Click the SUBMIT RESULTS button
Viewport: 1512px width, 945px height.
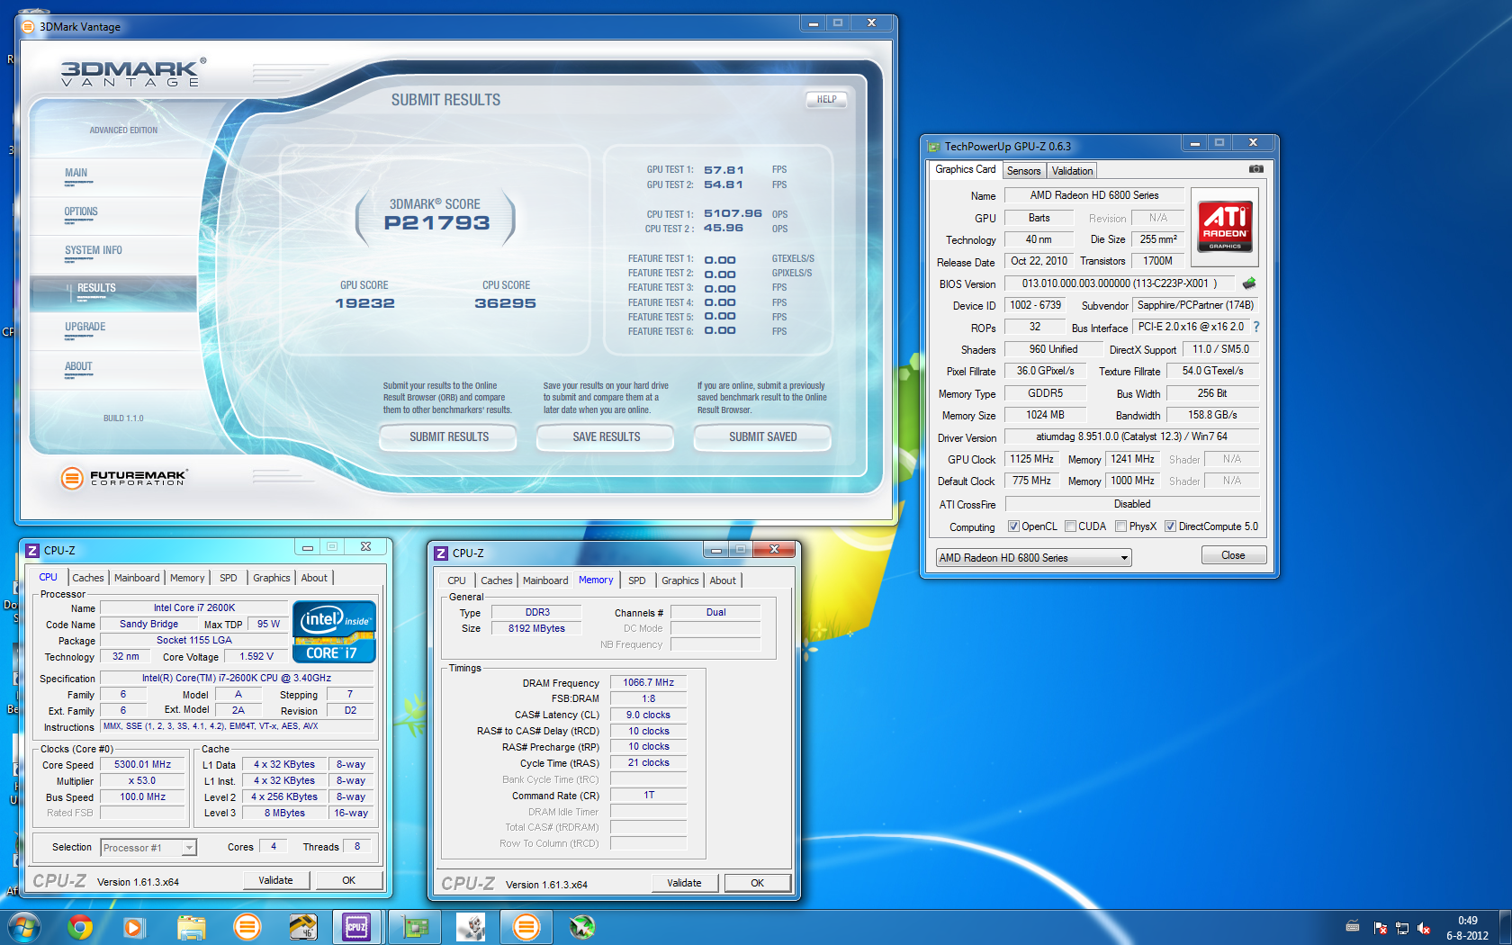pyautogui.click(x=448, y=437)
